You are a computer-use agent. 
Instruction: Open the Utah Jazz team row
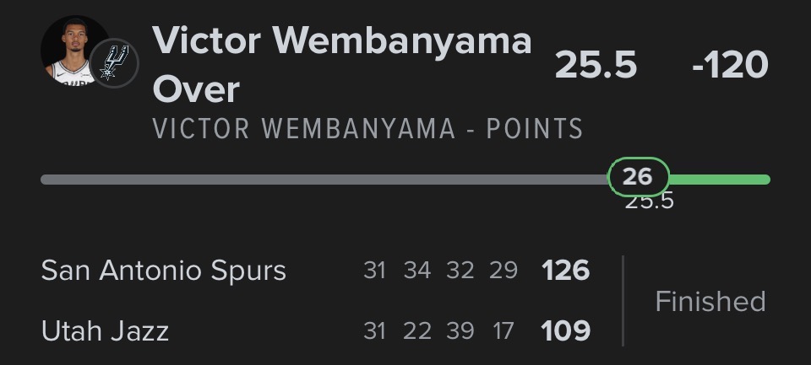click(x=105, y=330)
